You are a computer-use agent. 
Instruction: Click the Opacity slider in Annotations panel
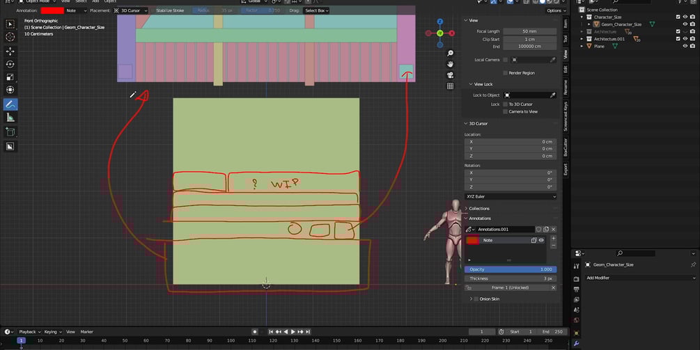pyautogui.click(x=511, y=269)
